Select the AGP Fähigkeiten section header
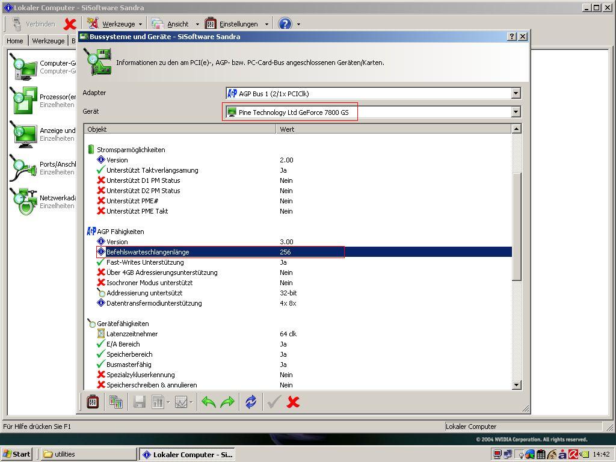 (x=120, y=232)
